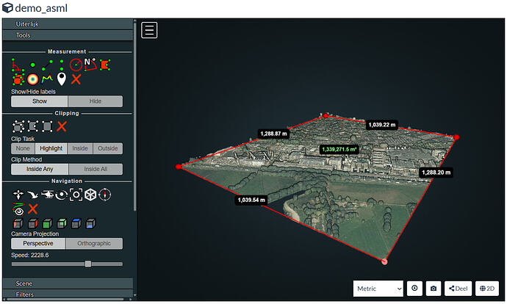Set Clip Task to Inside

point(80,148)
